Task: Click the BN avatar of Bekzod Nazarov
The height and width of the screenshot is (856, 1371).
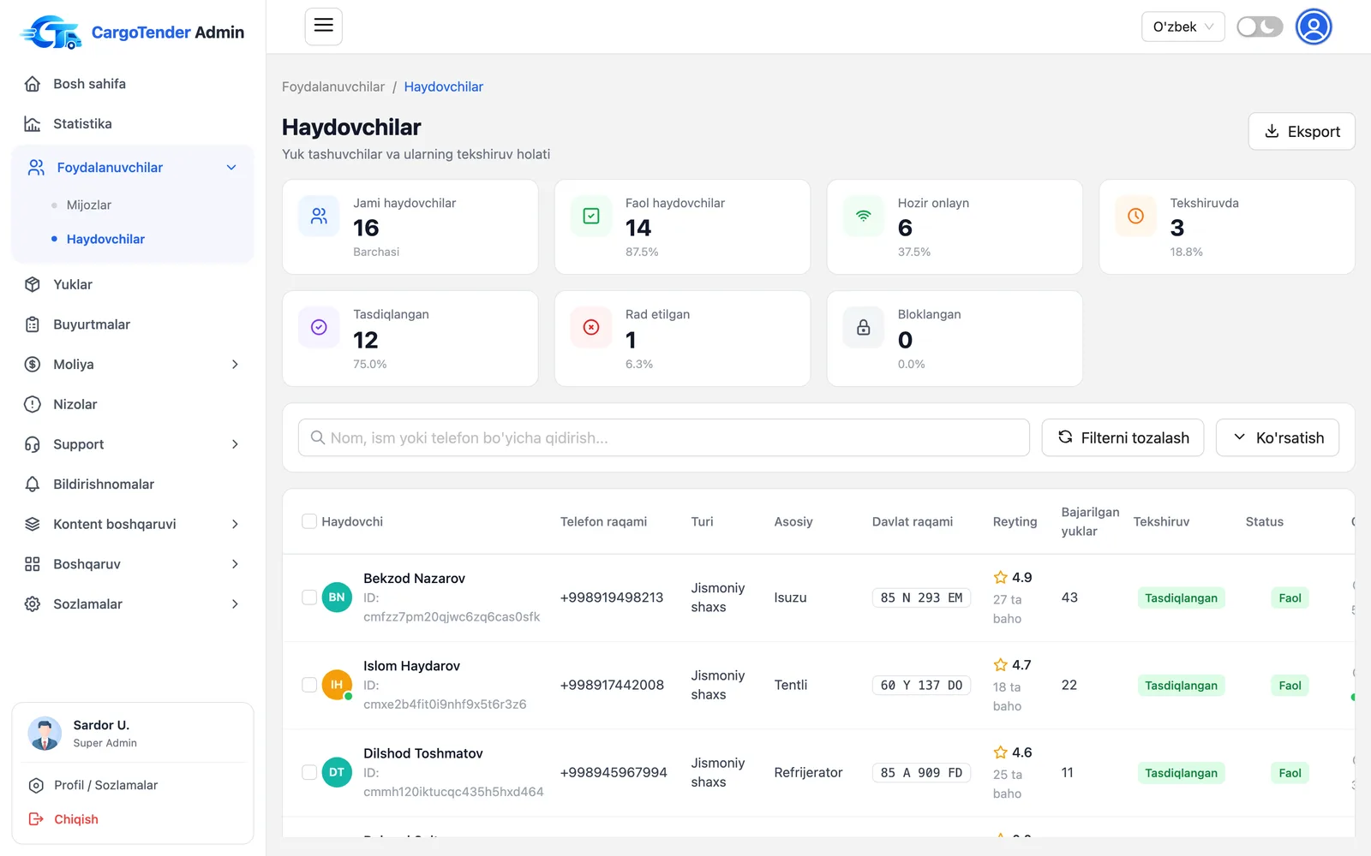Action: click(x=337, y=597)
